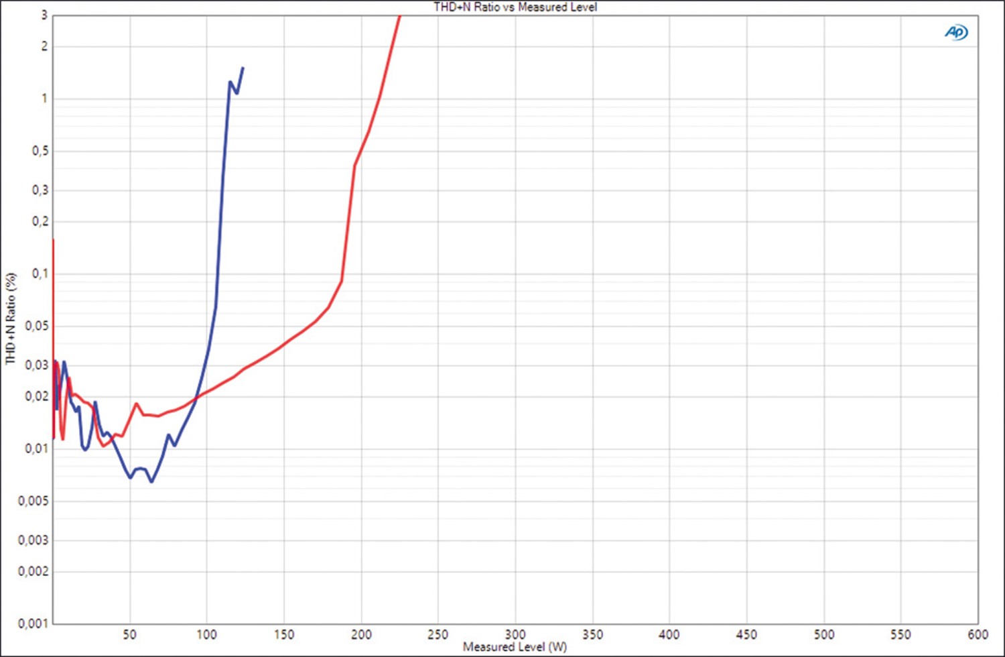Select the 600 tick label on x-axis
1005x657 pixels.
978,634
